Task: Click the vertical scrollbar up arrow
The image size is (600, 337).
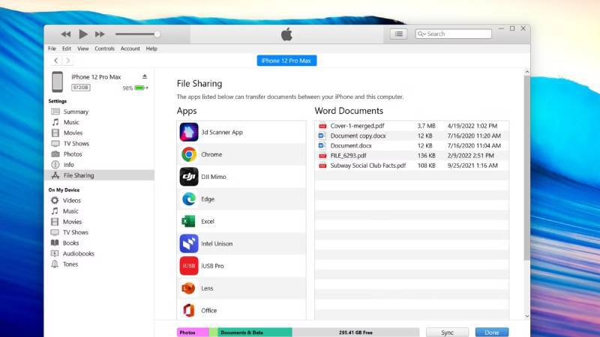Action: click(527, 72)
